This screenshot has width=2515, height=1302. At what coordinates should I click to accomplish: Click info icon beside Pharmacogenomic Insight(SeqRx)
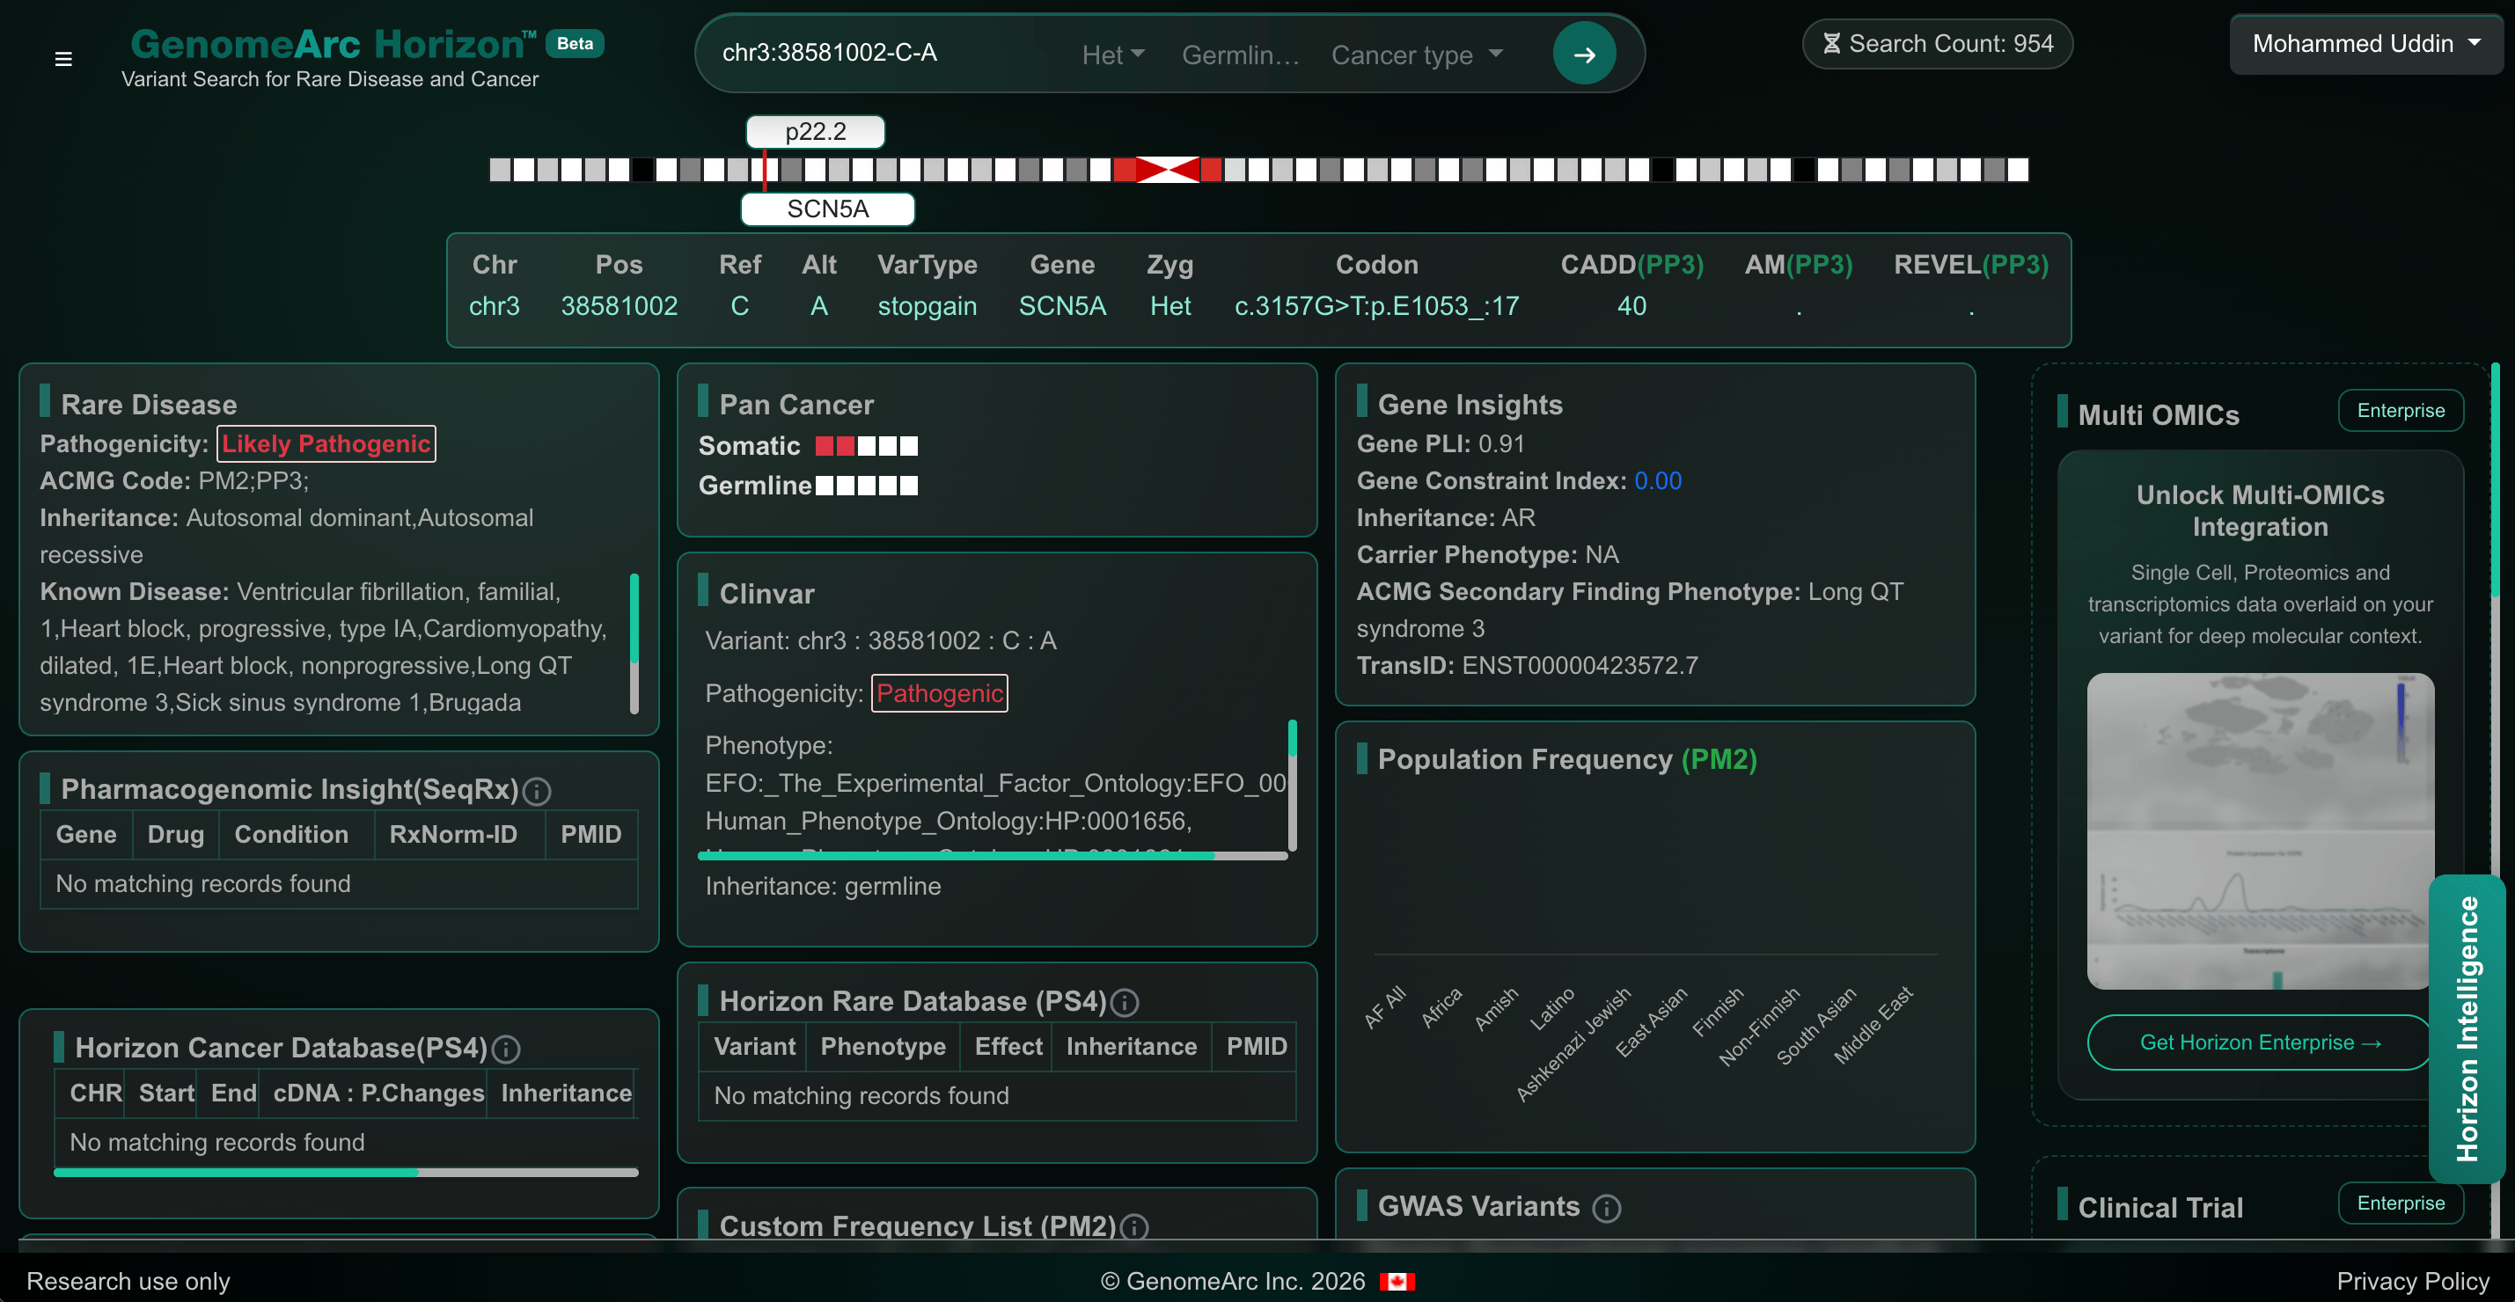[537, 791]
